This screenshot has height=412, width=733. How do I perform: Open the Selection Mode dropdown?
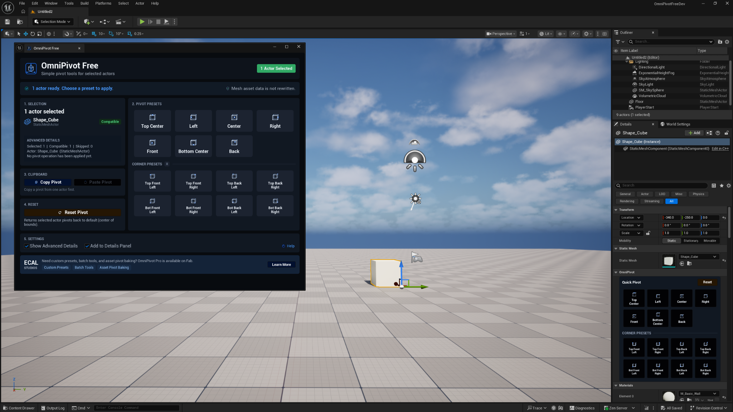coord(53,22)
